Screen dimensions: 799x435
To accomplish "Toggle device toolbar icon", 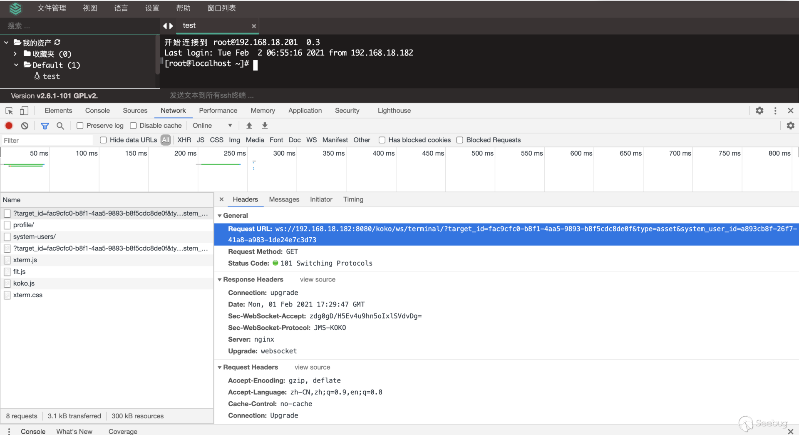I will click(x=24, y=111).
